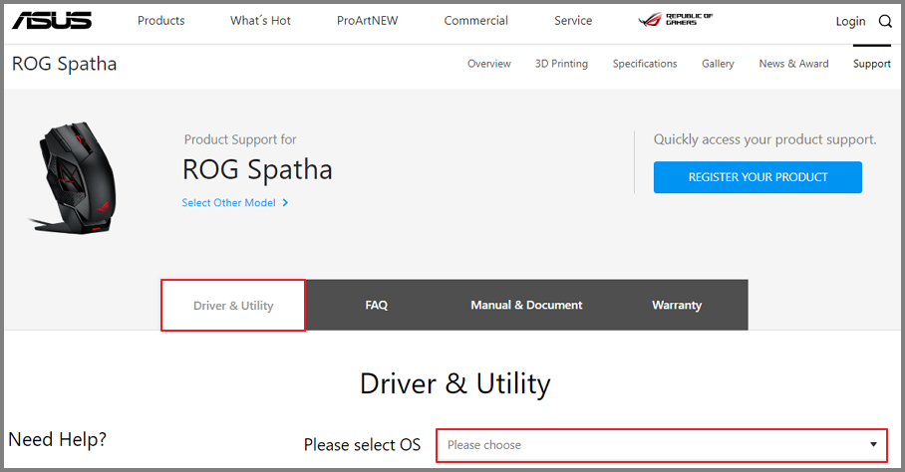Click the Please select OS label
The image size is (905, 472).
tap(362, 445)
